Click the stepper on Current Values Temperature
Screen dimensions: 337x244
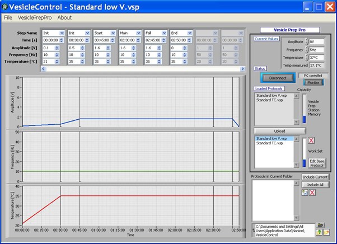tap(306, 58)
